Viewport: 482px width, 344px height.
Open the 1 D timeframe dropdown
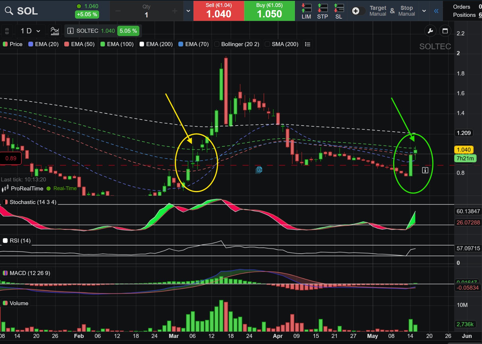pyautogui.click(x=30, y=31)
